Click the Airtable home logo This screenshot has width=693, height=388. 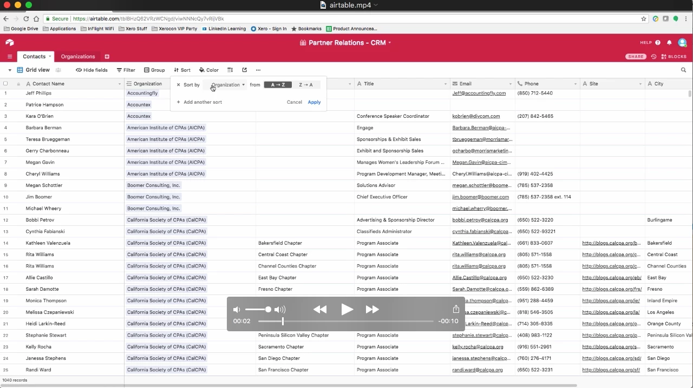click(9, 43)
